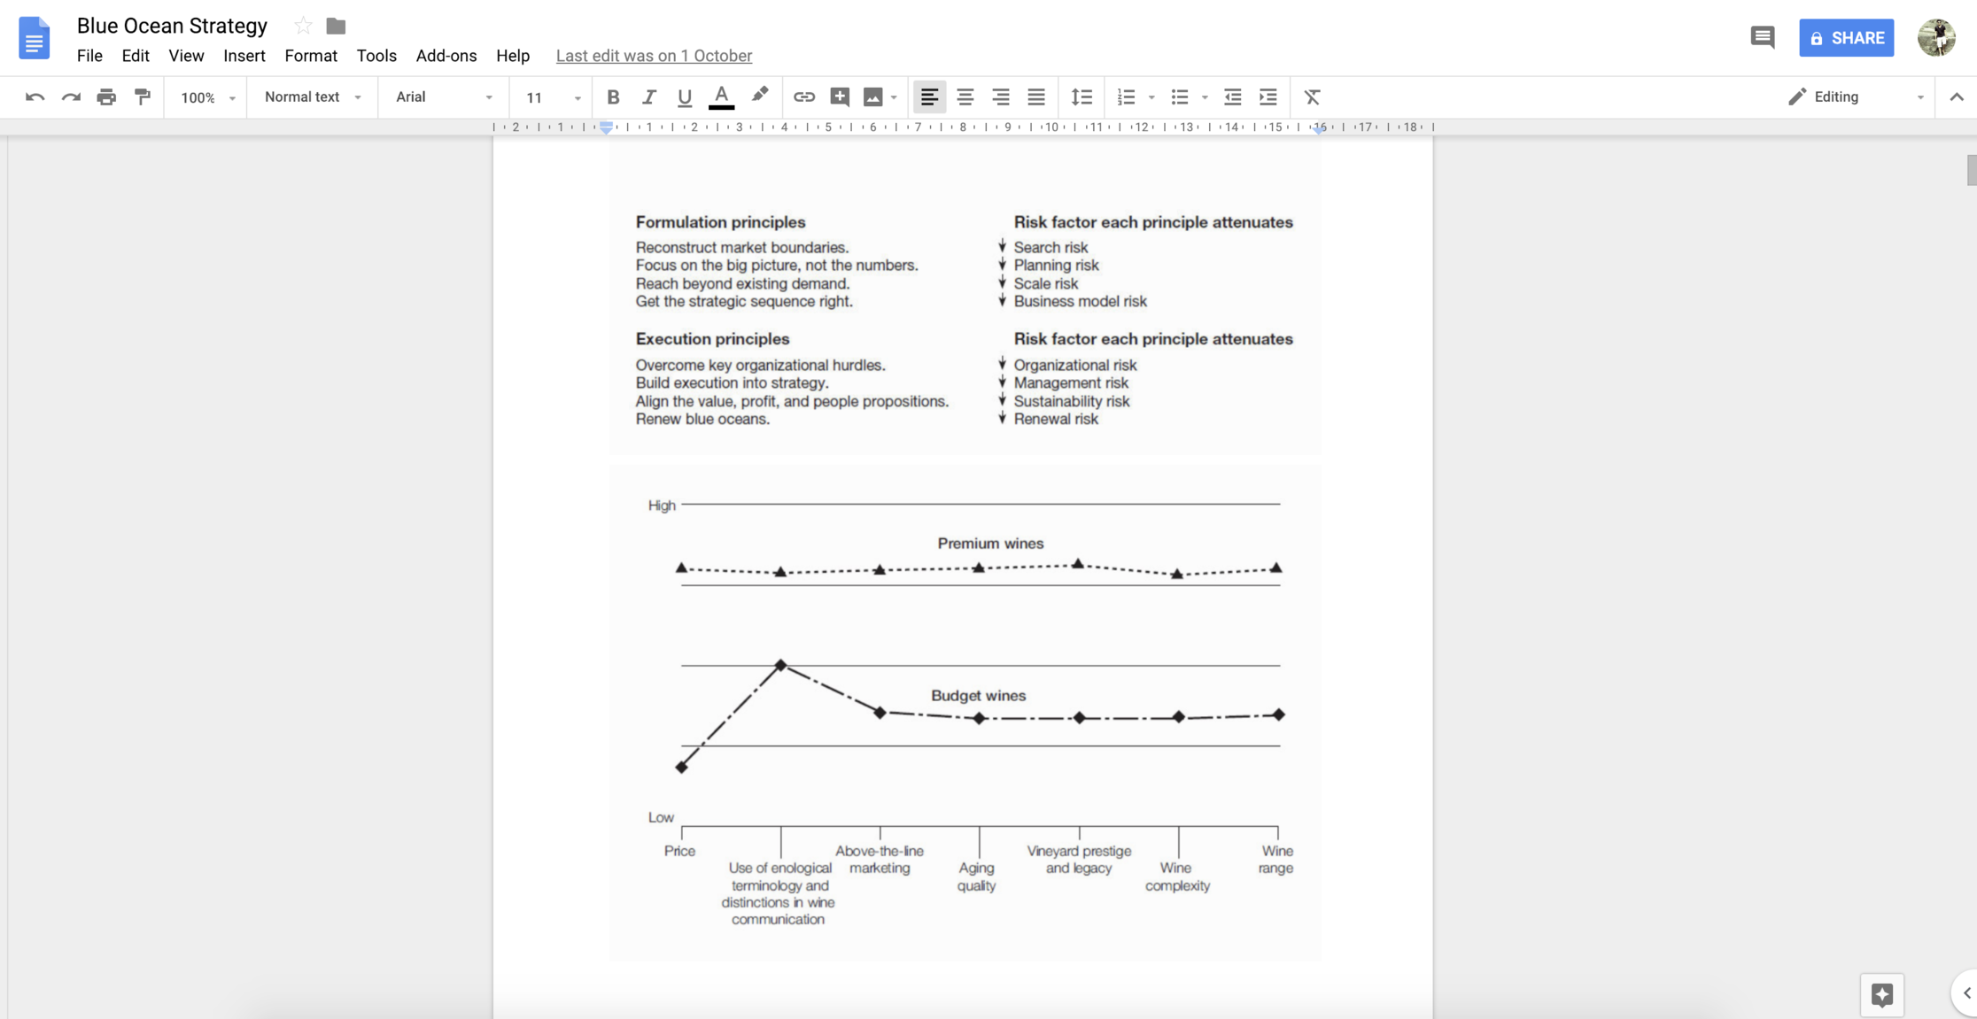Click the print icon
This screenshot has height=1019, width=1977.
tap(106, 97)
